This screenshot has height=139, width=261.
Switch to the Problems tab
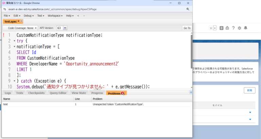116,93
